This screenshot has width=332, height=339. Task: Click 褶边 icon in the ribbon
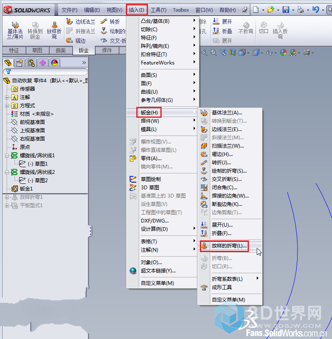click(69, 40)
